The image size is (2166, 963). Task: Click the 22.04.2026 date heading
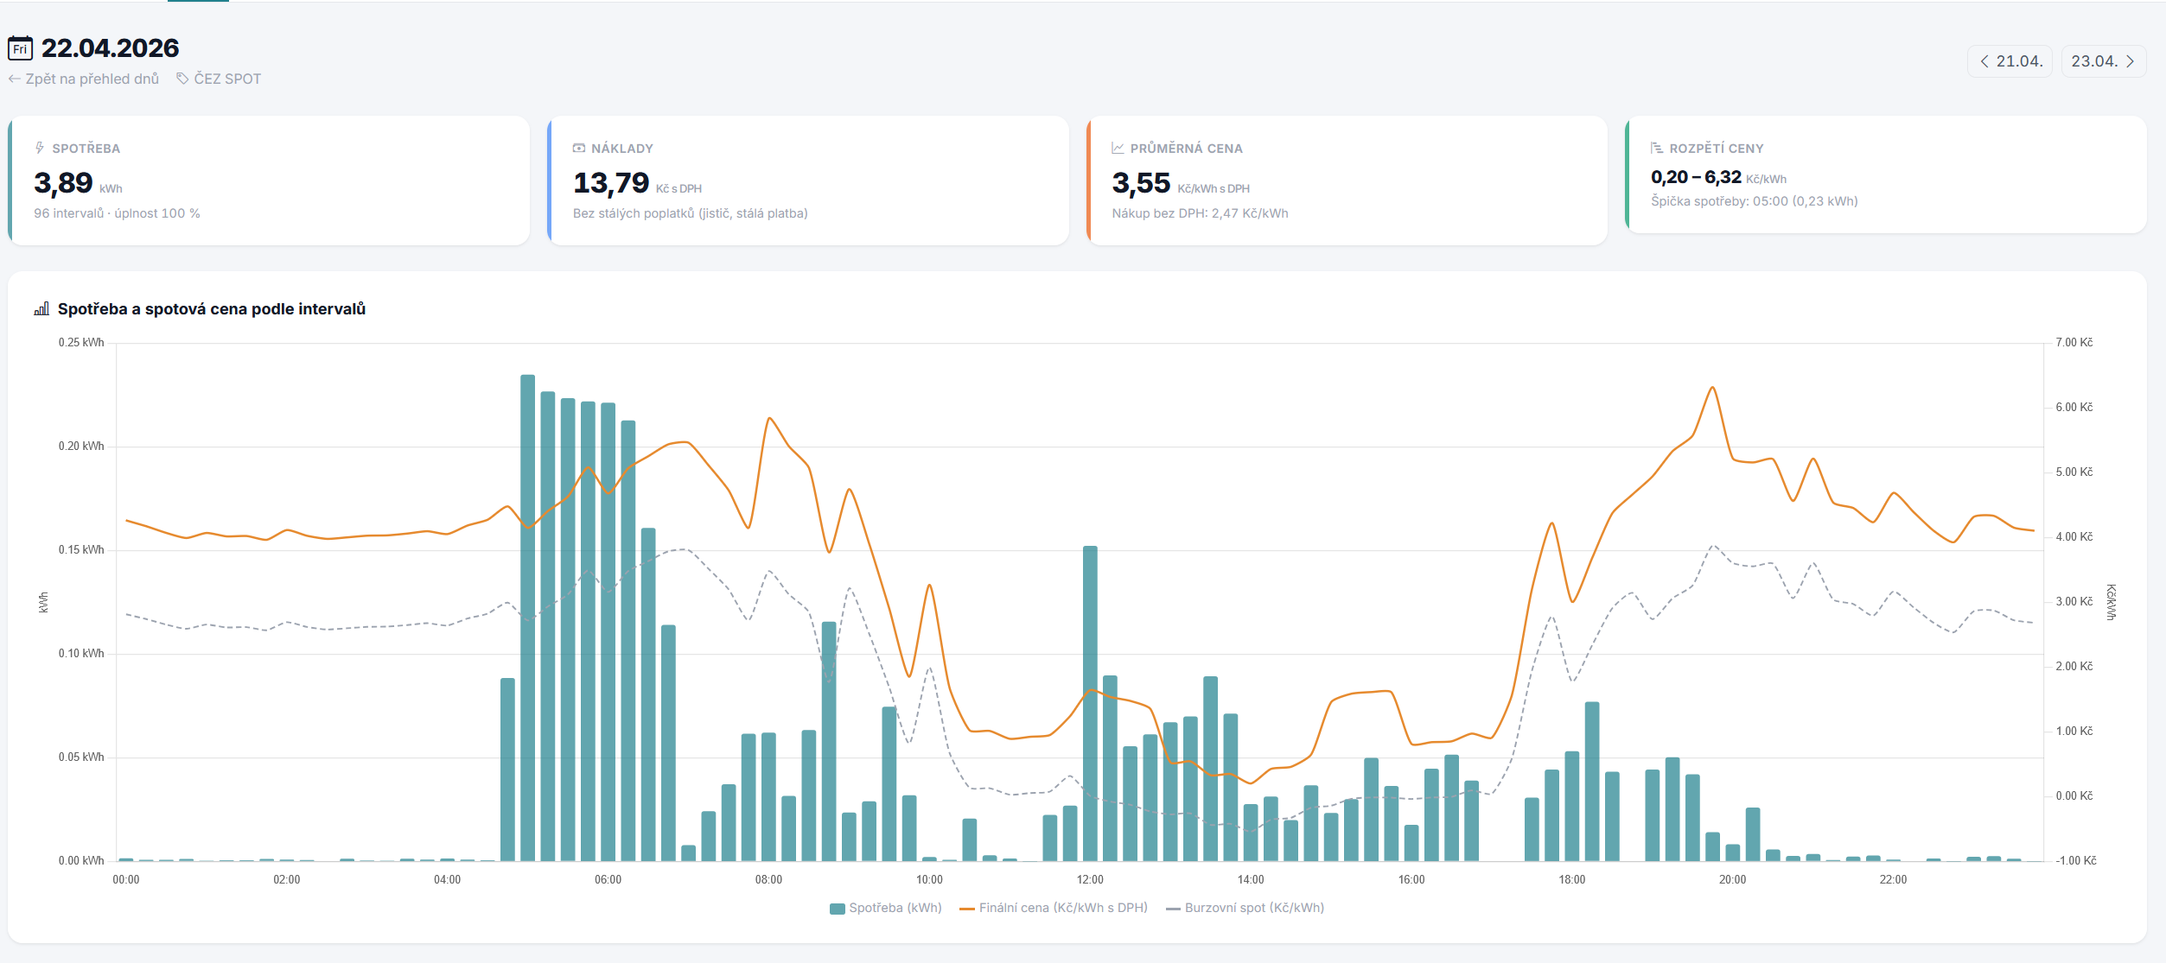[x=110, y=48]
